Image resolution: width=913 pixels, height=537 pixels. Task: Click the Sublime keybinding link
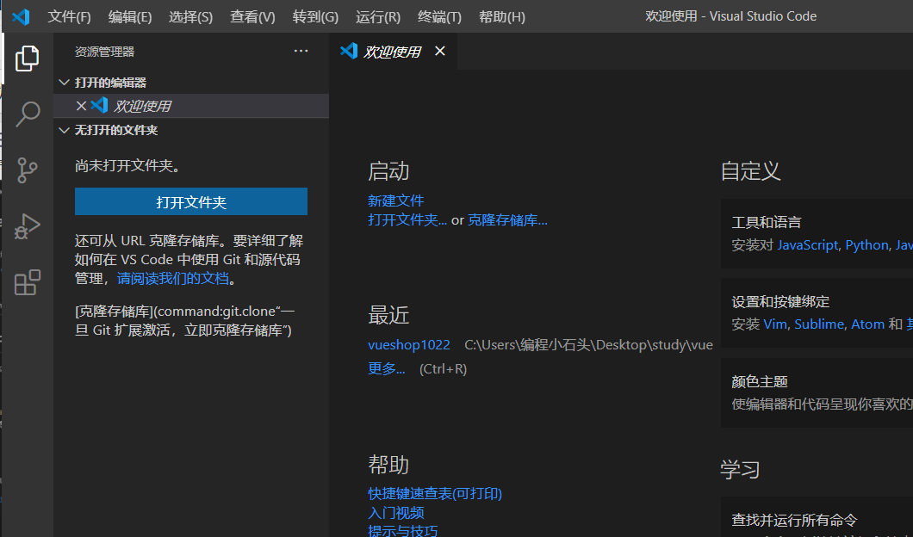(x=819, y=324)
